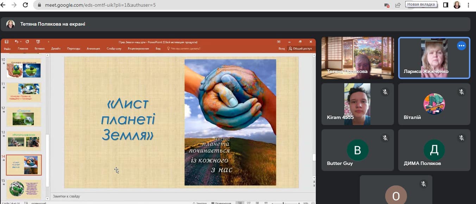Expand the PowerPoint undo dropdown arrow
Viewport: 476px width, 204px height.
pos(21,42)
